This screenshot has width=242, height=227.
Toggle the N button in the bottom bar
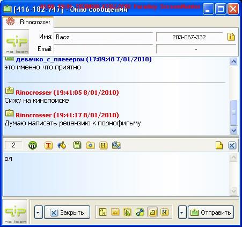164,212
